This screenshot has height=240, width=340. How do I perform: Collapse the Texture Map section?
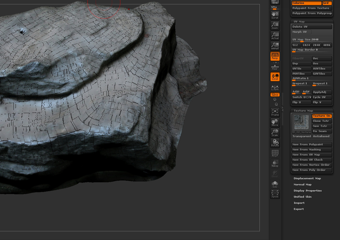[x=303, y=111]
